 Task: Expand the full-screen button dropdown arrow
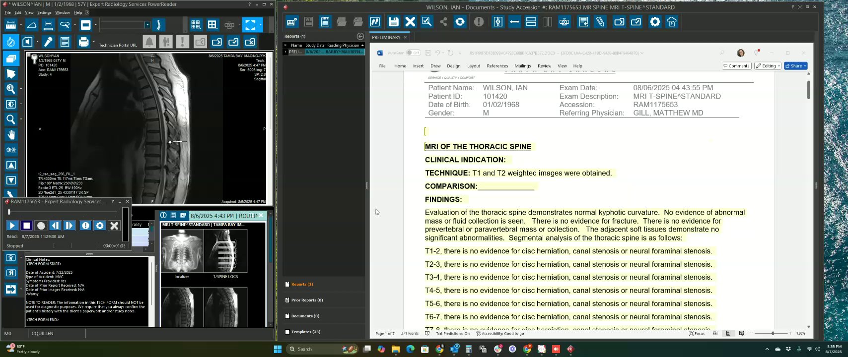click(x=260, y=25)
